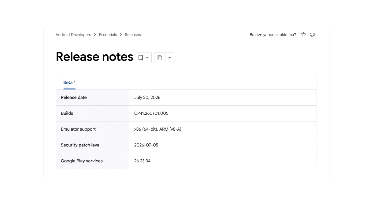Click the chevron after Android Developers breadcrumb
367x206 pixels.
95,35
